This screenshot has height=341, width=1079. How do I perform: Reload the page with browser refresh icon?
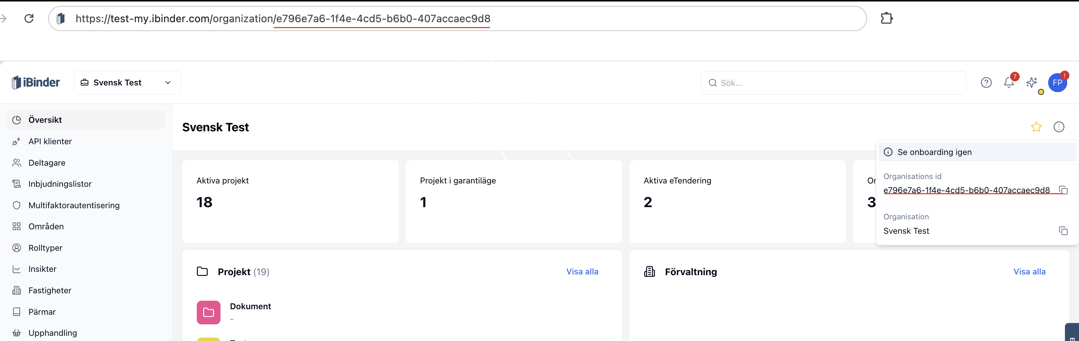click(x=29, y=18)
